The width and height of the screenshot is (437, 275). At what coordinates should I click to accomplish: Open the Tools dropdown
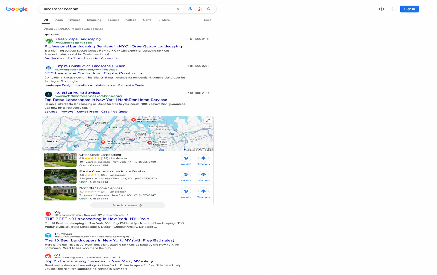[x=209, y=20]
